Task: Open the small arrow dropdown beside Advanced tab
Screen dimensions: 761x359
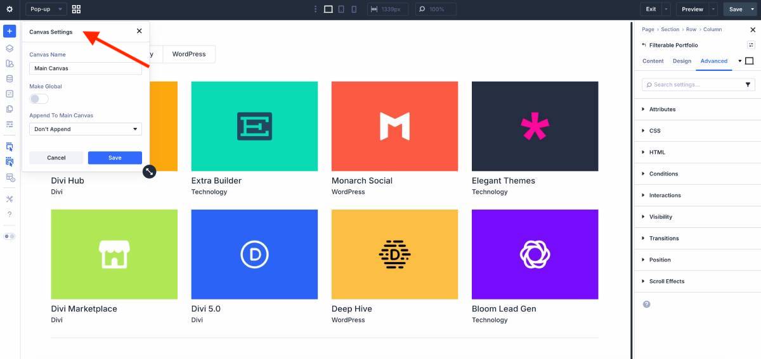Action: tap(740, 61)
